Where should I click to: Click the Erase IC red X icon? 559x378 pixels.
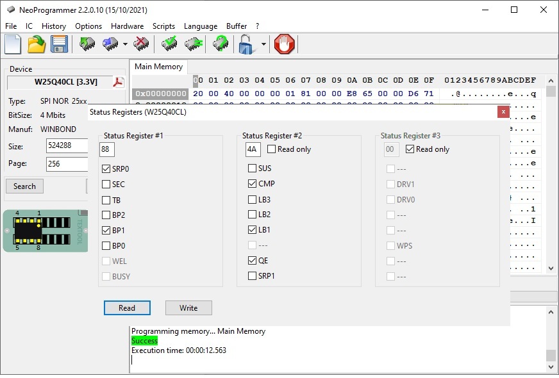142,44
